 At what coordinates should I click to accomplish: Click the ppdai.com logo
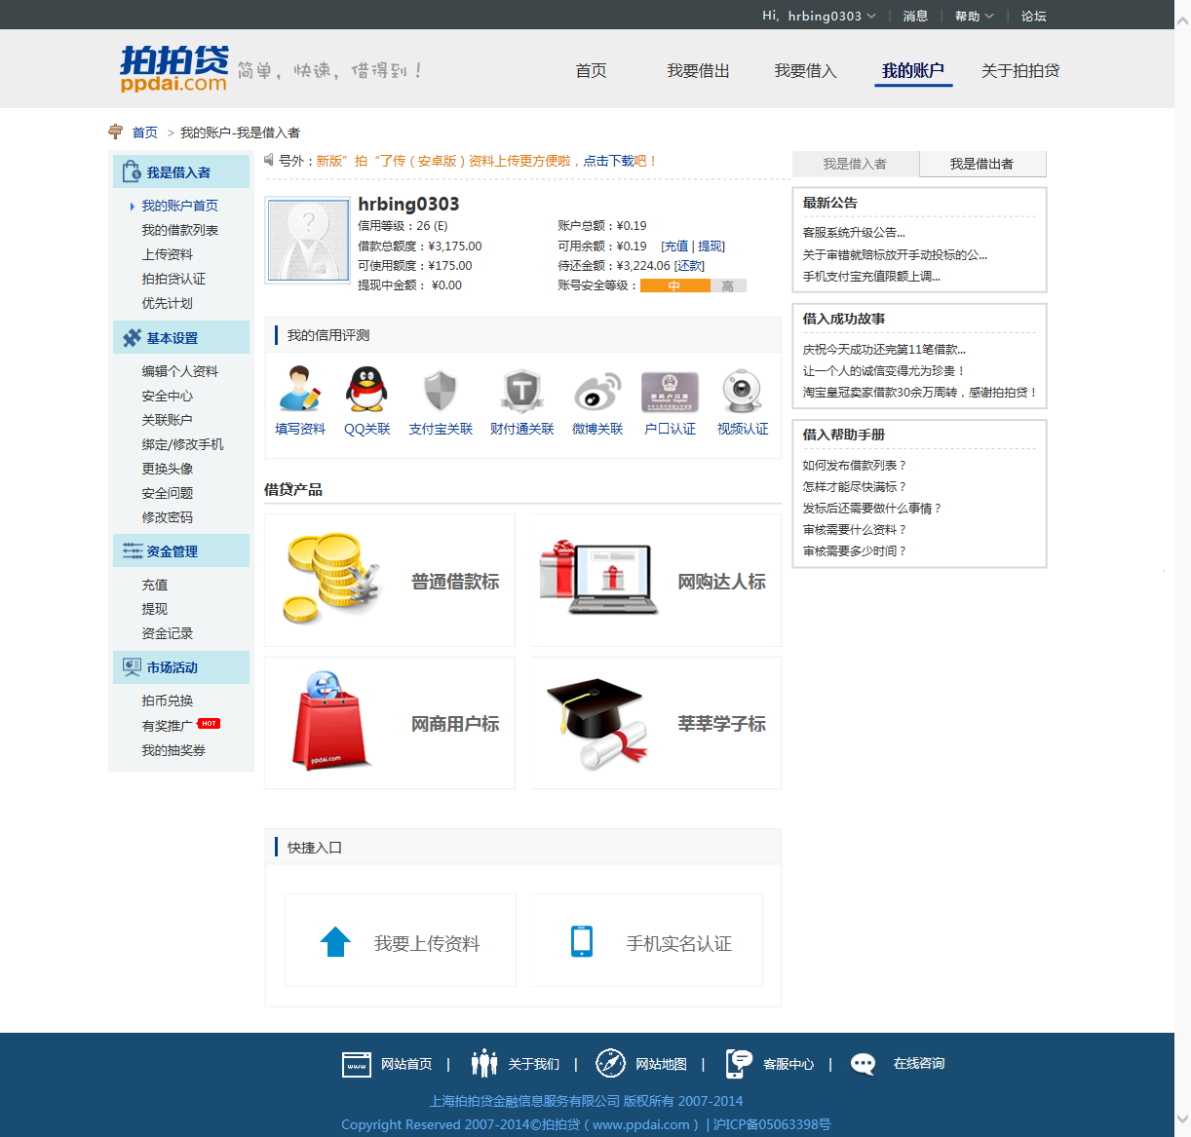tap(173, 68)
